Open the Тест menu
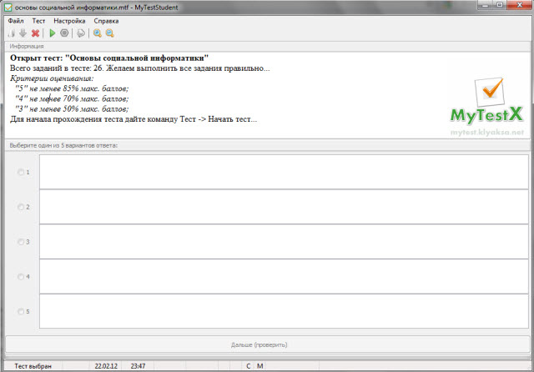Image resolution: width=534 pixels, height=372 pixels. pos(38,19)
